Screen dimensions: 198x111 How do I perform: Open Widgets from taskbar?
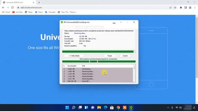click(x=86, y=108)
